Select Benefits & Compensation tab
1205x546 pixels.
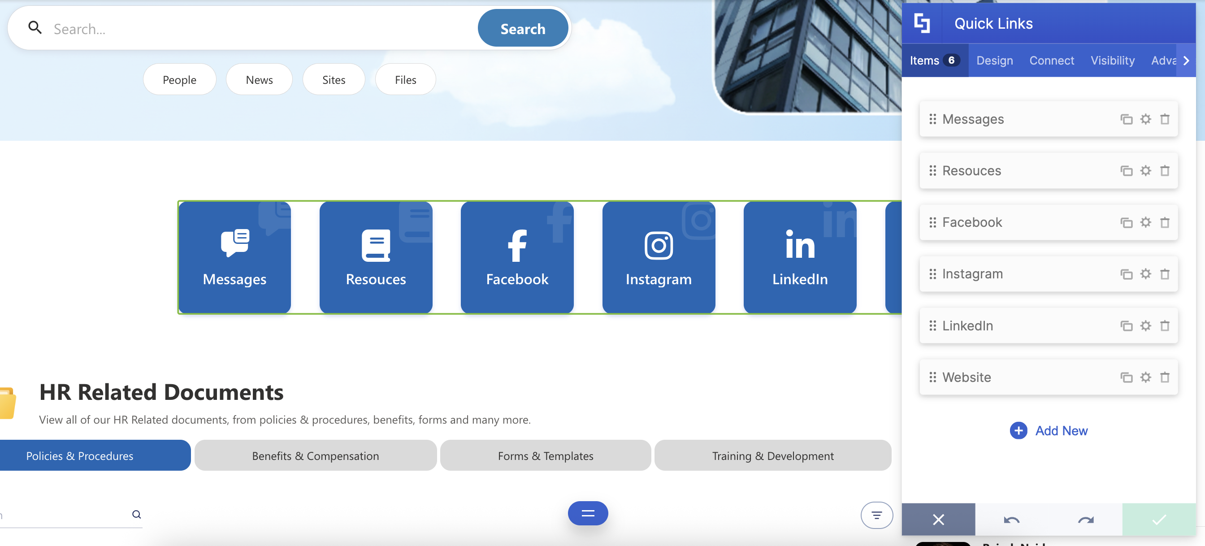[315, 455]
